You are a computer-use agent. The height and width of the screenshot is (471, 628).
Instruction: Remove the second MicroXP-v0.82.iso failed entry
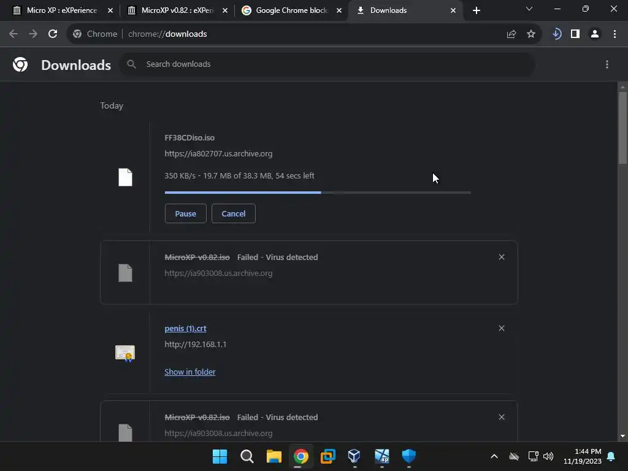[x=502, y=417]
